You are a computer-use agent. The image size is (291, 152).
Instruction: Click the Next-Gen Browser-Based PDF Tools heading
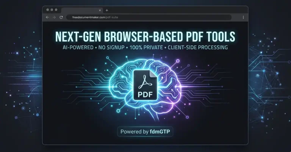(145, 36)
